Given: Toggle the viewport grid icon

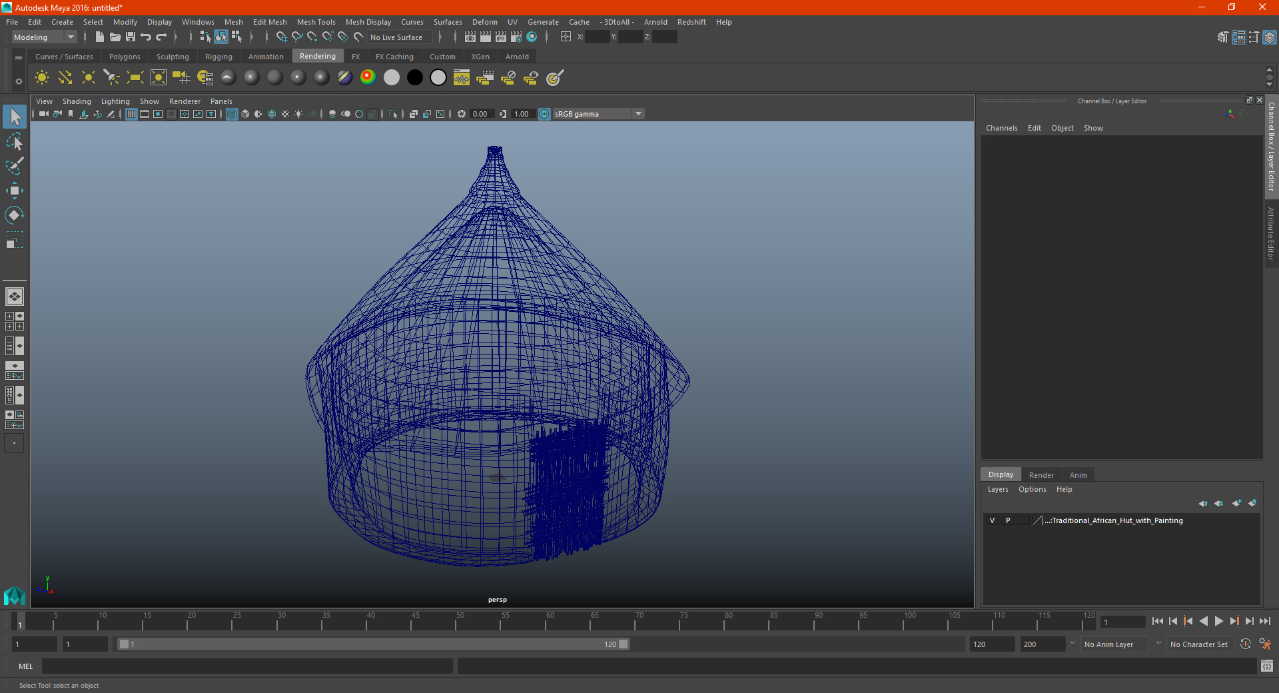Looking at the screenshot, I should (x=131, y=114).
